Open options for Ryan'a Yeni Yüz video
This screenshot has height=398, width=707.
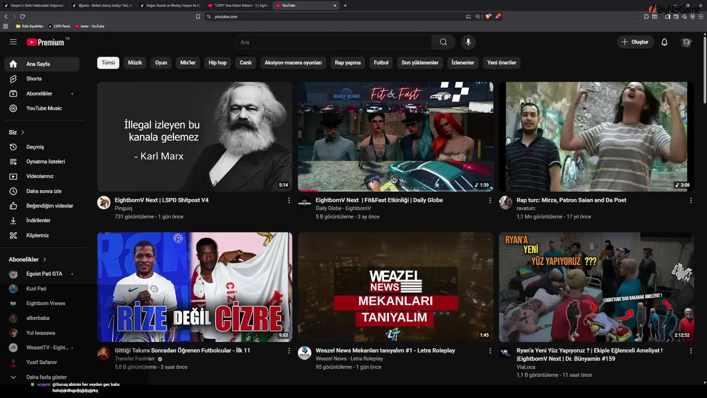coord(690,351)
